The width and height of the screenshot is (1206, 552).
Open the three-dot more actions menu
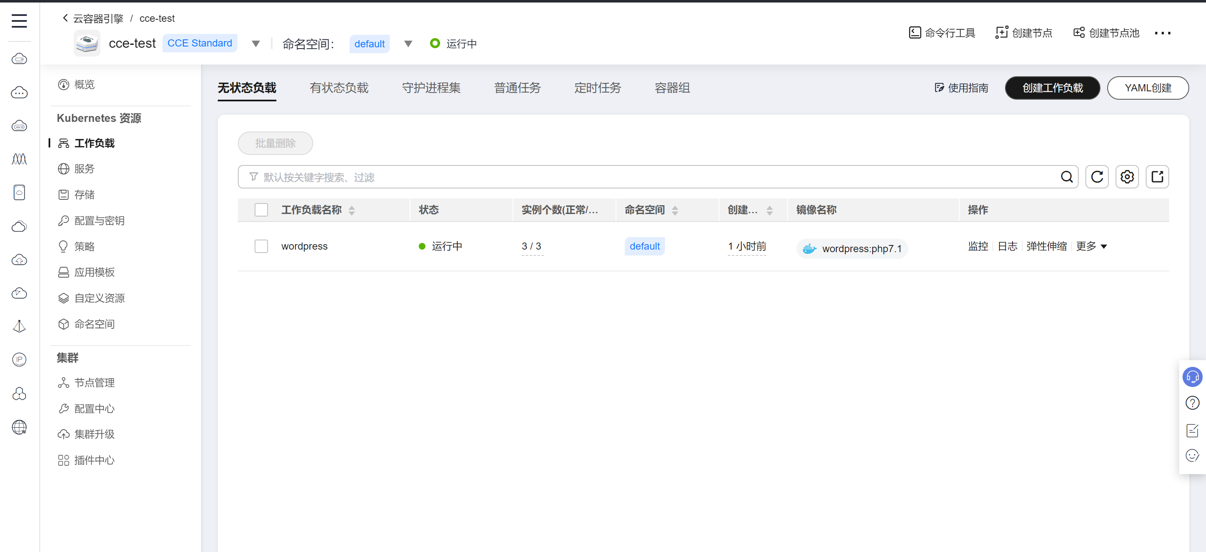(x=1162, y=33)
